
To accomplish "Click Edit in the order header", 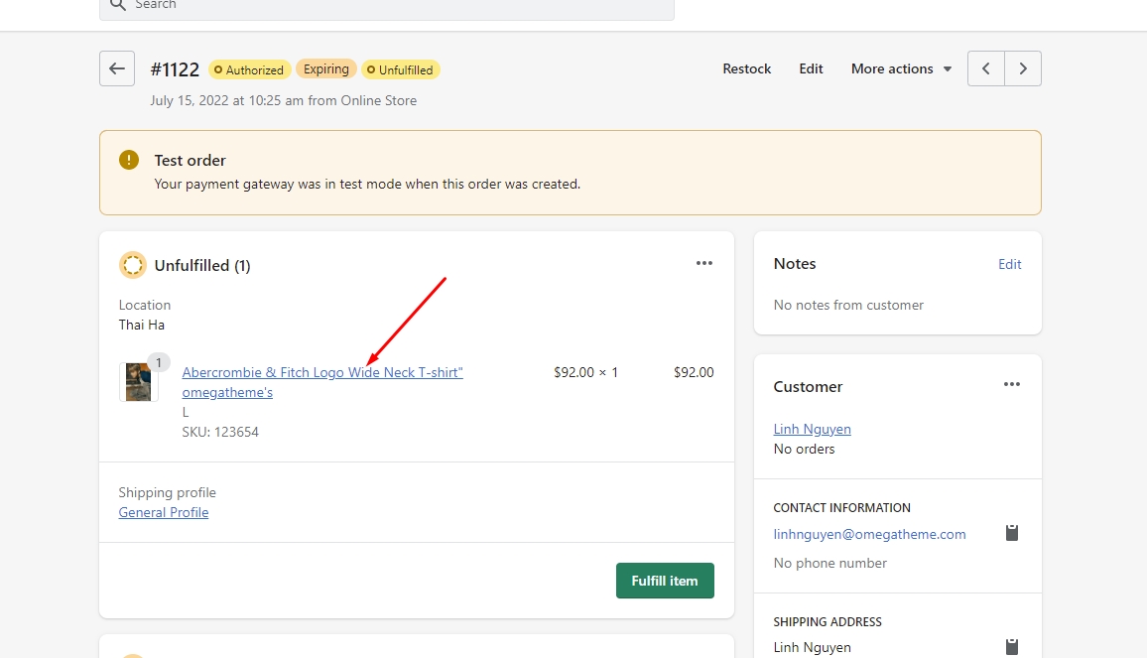I will [x=811, y=68].
